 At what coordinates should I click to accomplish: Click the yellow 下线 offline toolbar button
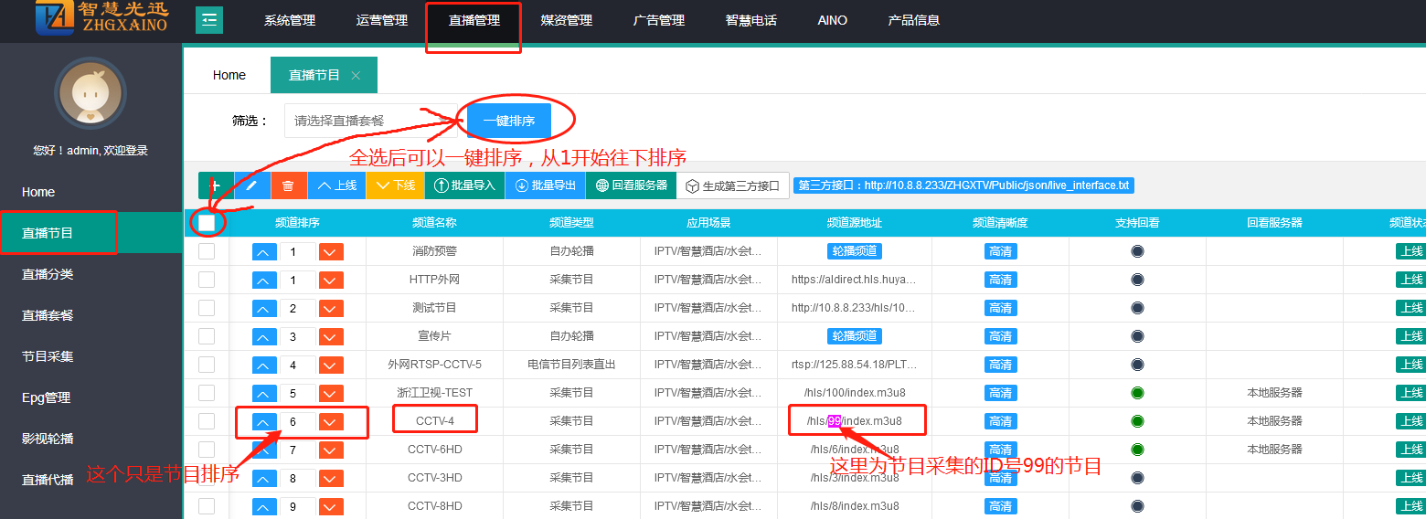(x=393, y=185)
